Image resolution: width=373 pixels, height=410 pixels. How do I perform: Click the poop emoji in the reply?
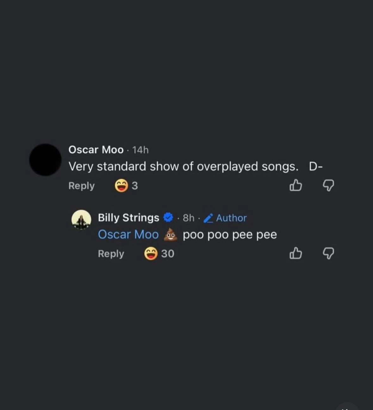coord(171,234)
